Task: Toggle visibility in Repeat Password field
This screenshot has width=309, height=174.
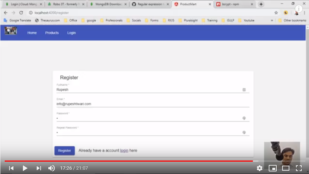Action: point(244,133)
